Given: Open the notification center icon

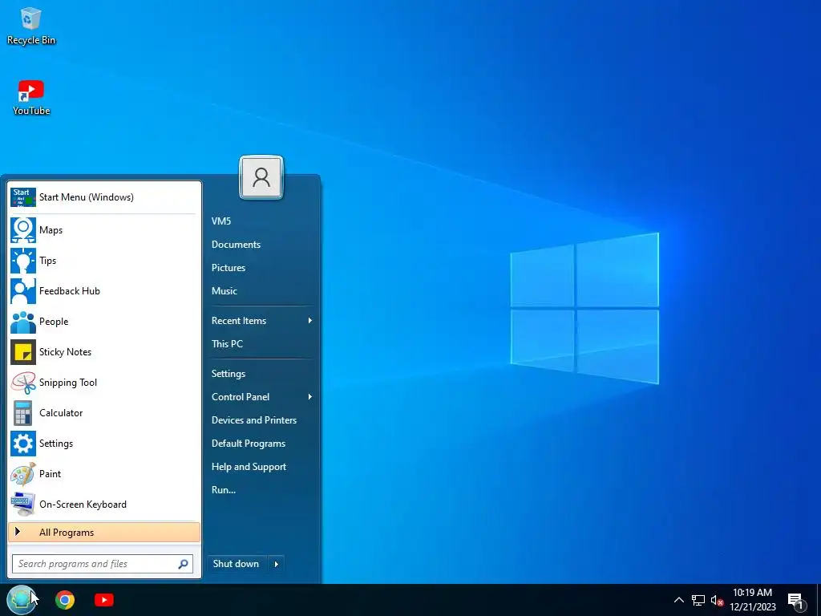Looking at the screenshot, I should click(796, 601).
